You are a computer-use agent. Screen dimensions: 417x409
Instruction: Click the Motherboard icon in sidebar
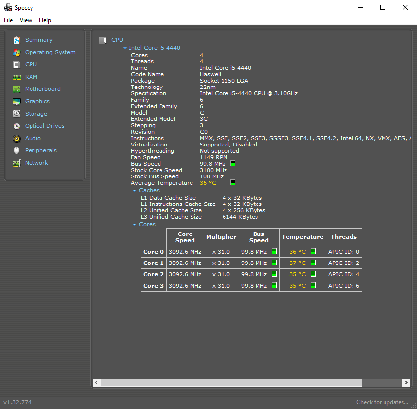pos(16,89)
